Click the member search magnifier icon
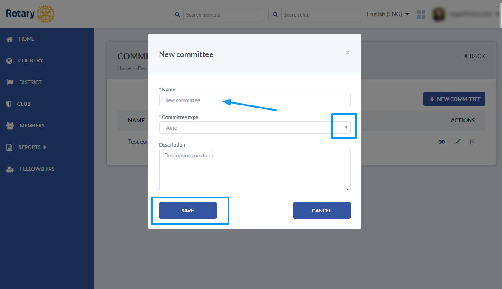502x289 pixels. coord(177,15)
